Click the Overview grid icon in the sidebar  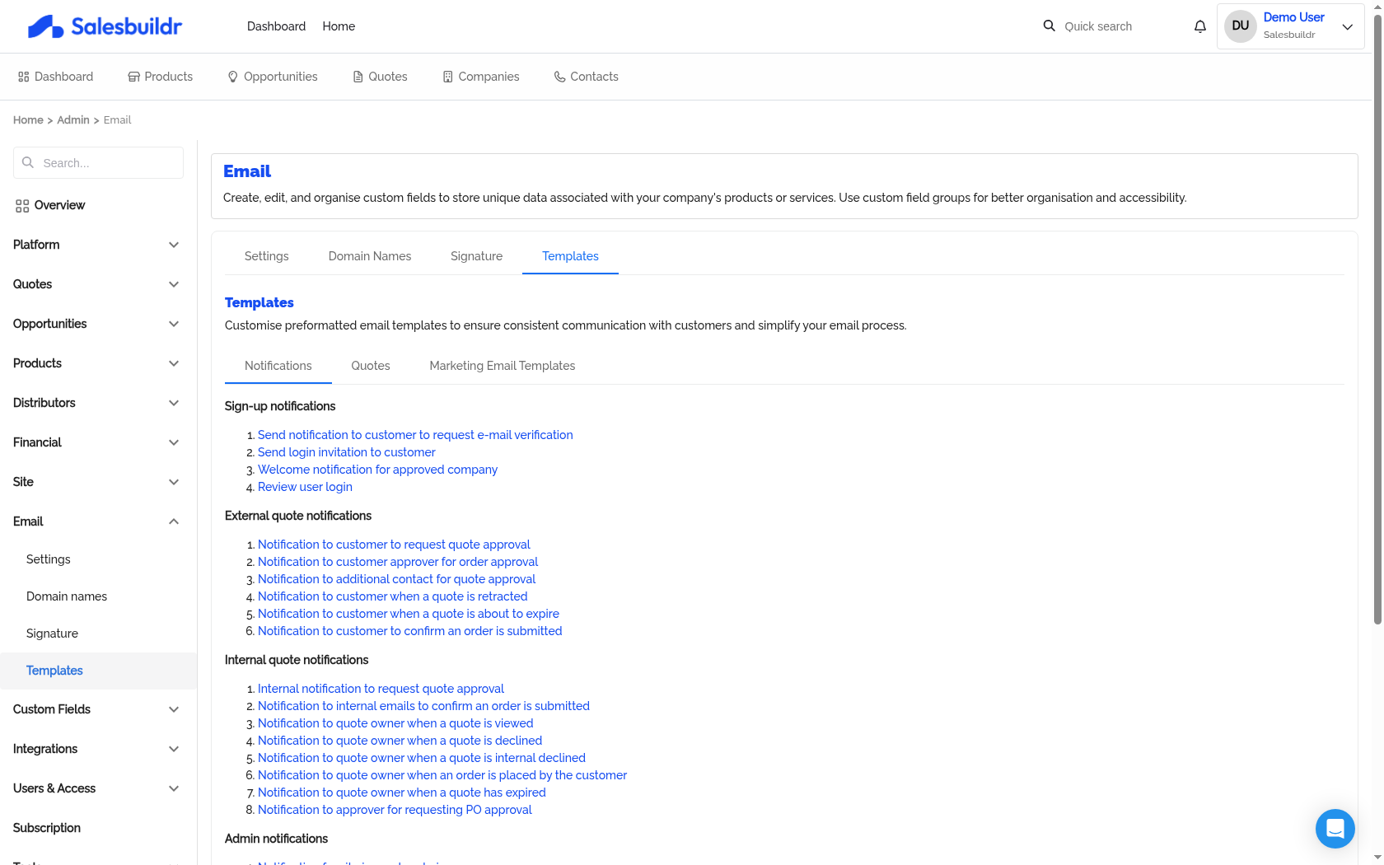(22, 205)
